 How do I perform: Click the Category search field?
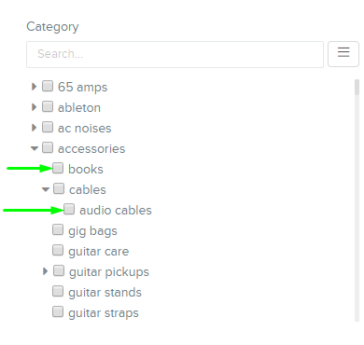coord(175,54)
